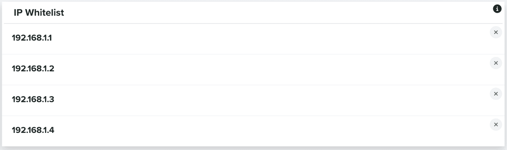Select the 192.168.1.1 address text
The width and height of the screenshot is (507, 150).
coord(32,38)
